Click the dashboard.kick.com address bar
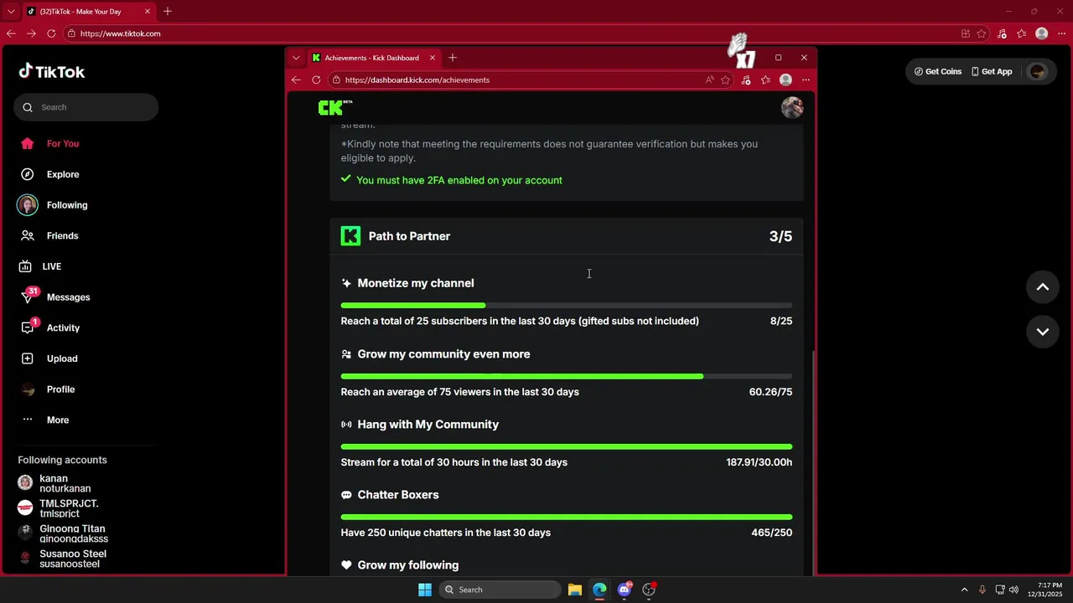The width and height of the screenshot is (1073, 603). coord(516,80)
